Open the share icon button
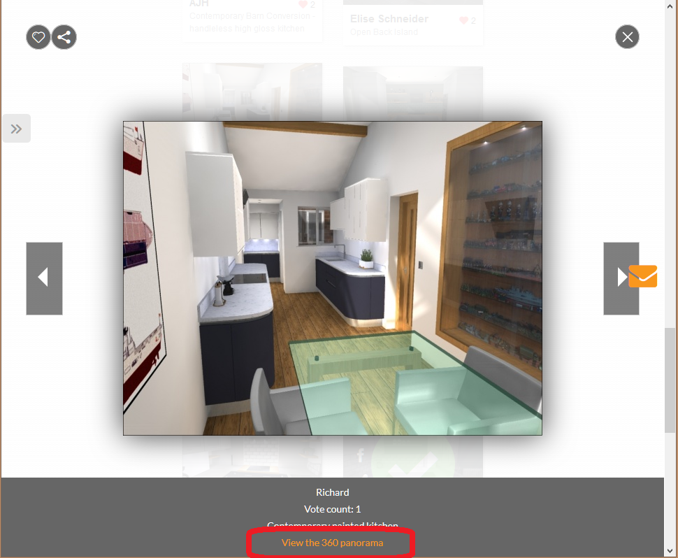678x558 pixels. (64, 37)
